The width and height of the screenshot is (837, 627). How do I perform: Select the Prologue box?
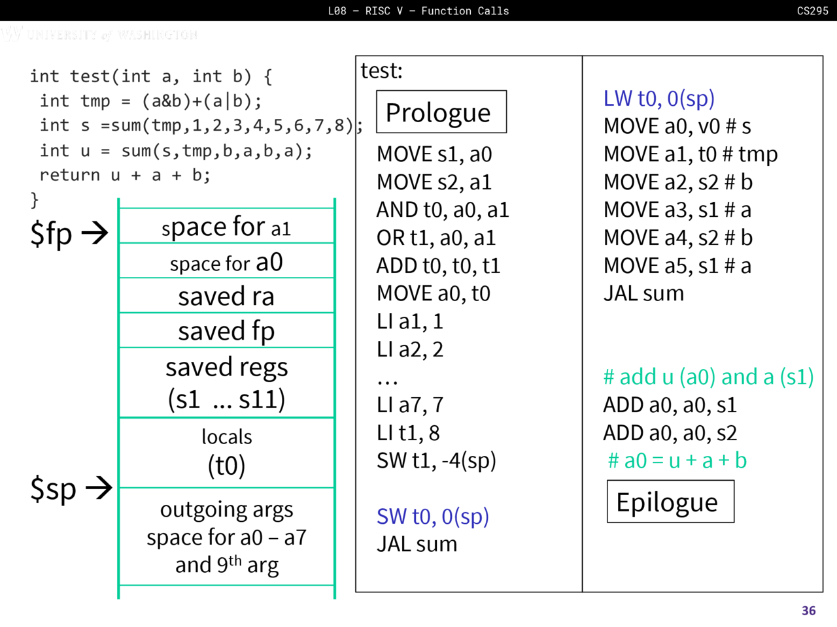pos(441,112)
